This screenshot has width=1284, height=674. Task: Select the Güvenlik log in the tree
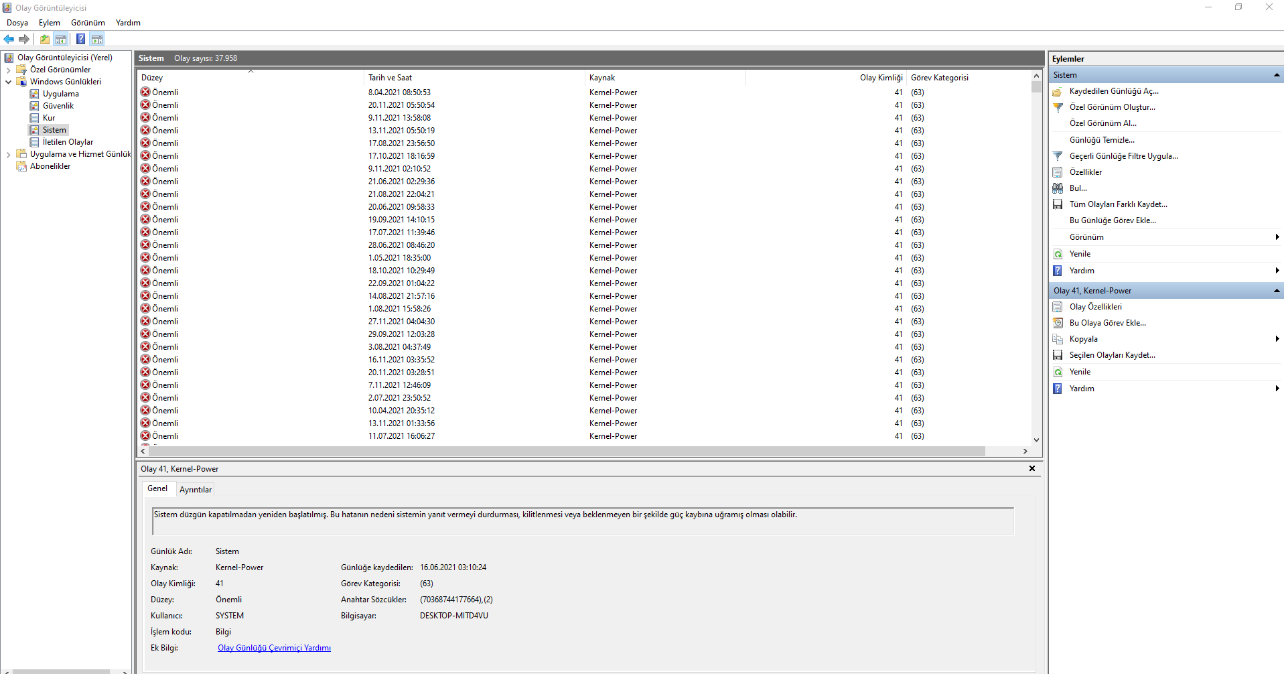(58, 106)
